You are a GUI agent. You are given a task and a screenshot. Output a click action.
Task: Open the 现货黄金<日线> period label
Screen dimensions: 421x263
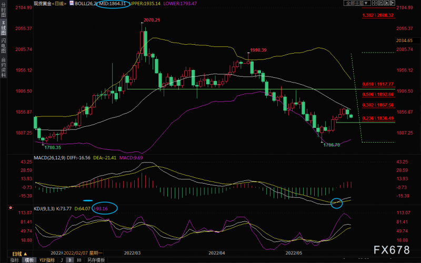(x=50, y=4)
